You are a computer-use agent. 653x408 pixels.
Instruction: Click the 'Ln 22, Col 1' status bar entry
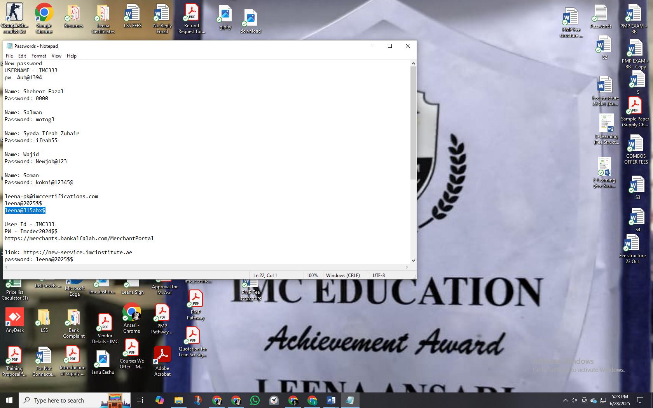tap(265, 275)
